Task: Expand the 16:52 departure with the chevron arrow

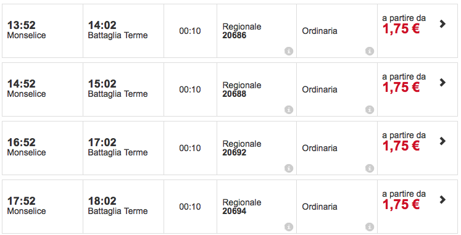Action: point(442,141)
